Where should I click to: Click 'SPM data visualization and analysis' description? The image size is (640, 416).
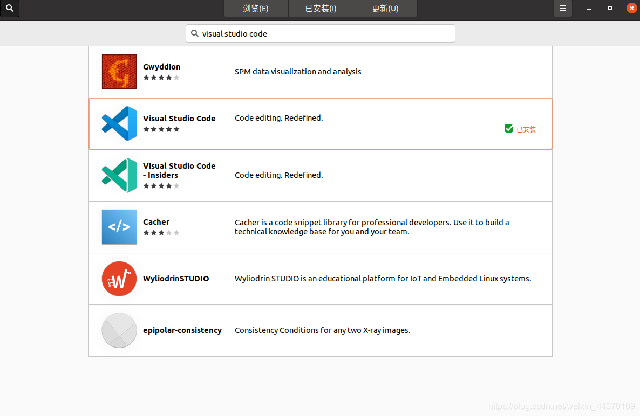point(298,72)
